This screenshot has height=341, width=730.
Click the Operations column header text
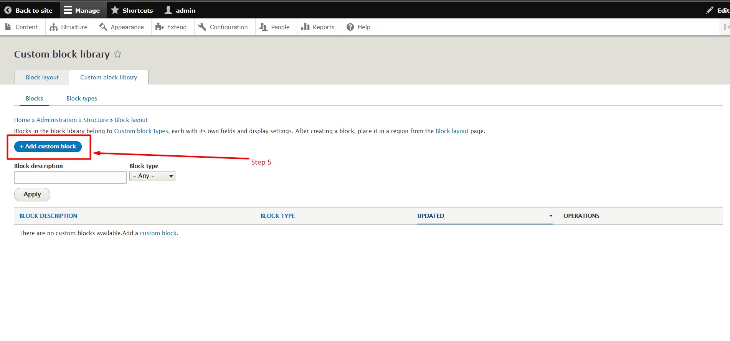point(581,216)
